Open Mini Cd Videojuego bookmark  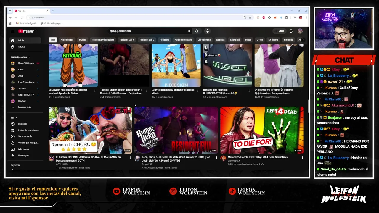coord(51,23)
